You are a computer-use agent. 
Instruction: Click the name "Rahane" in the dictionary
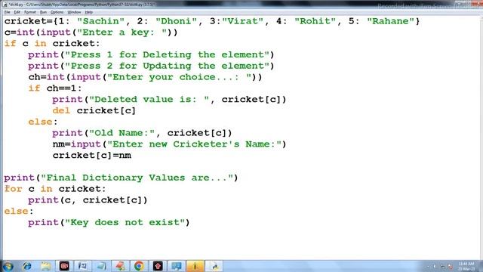391,21
